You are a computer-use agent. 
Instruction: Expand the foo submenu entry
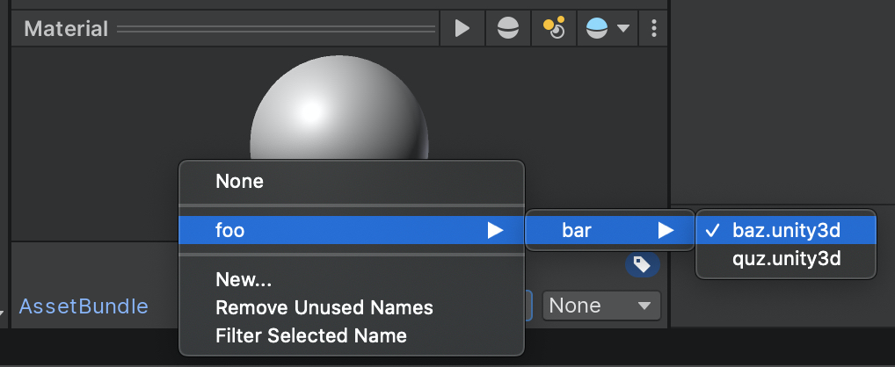point(351,230)
